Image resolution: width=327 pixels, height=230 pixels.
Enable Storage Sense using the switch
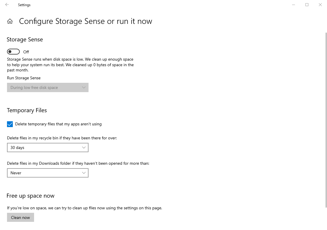pyautogui.click(x=13, y=51)
